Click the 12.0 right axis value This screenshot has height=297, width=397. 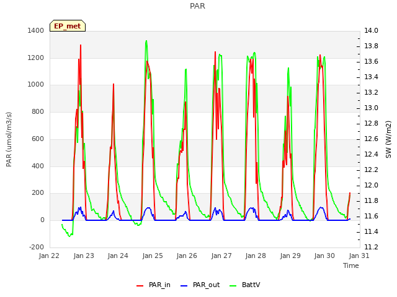coord(371,186)
